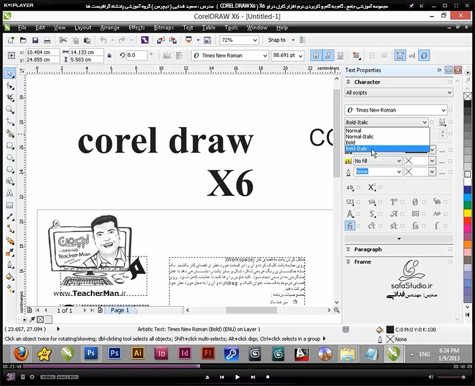This screenshot has width=475, height=386.
Task: Pick the yellow color swatch in palette
Action: tap(467, 213)
